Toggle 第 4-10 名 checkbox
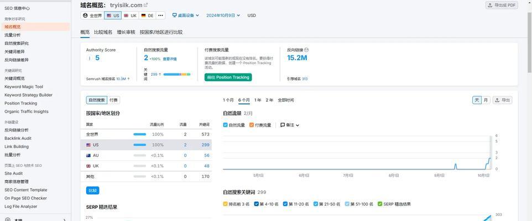This screenshot has width=532, height=221. 256,204
